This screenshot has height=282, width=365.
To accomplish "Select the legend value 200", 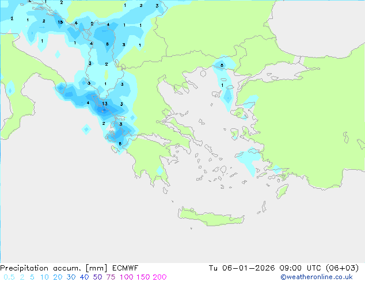I will click(x=159, y=277).
